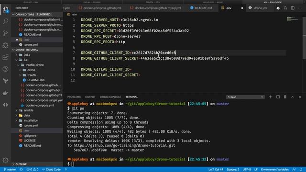
Task: Click errors and warnings count in status bar
Action: [x=33, y=170]
